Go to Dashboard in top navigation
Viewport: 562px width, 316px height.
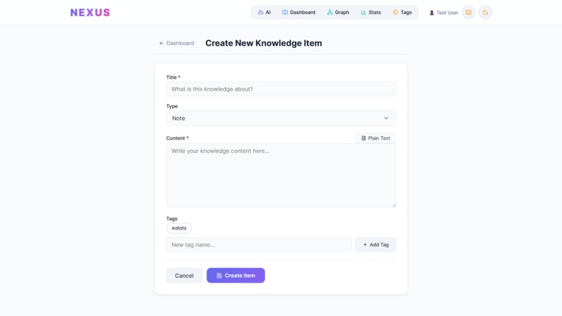pos(298,12)
